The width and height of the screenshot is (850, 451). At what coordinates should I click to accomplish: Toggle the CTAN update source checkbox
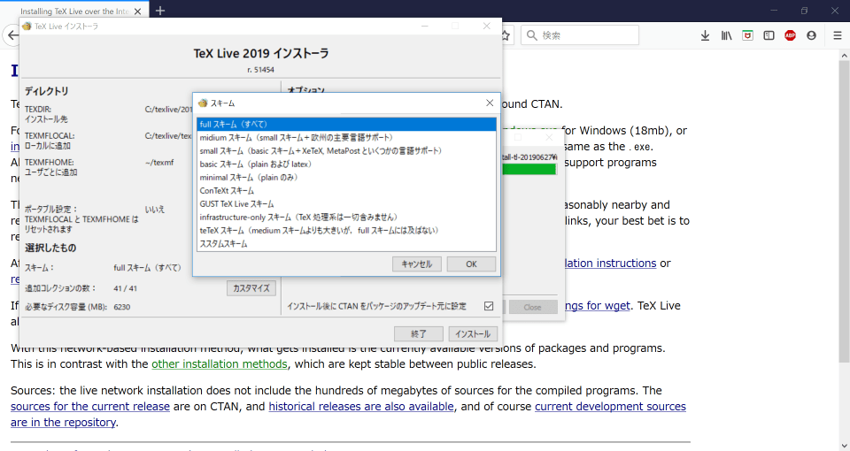pos(488,307)
